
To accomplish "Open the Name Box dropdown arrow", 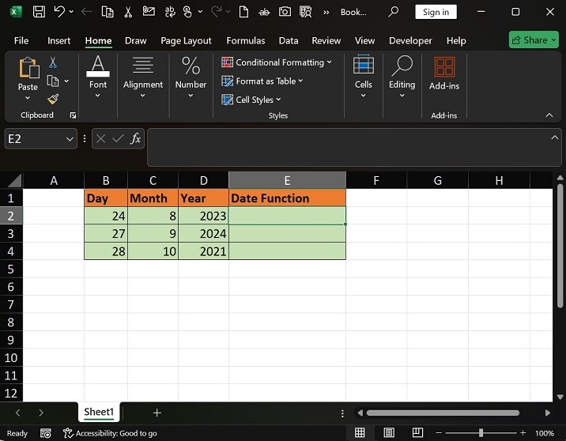I will click(x=70, y=139).
